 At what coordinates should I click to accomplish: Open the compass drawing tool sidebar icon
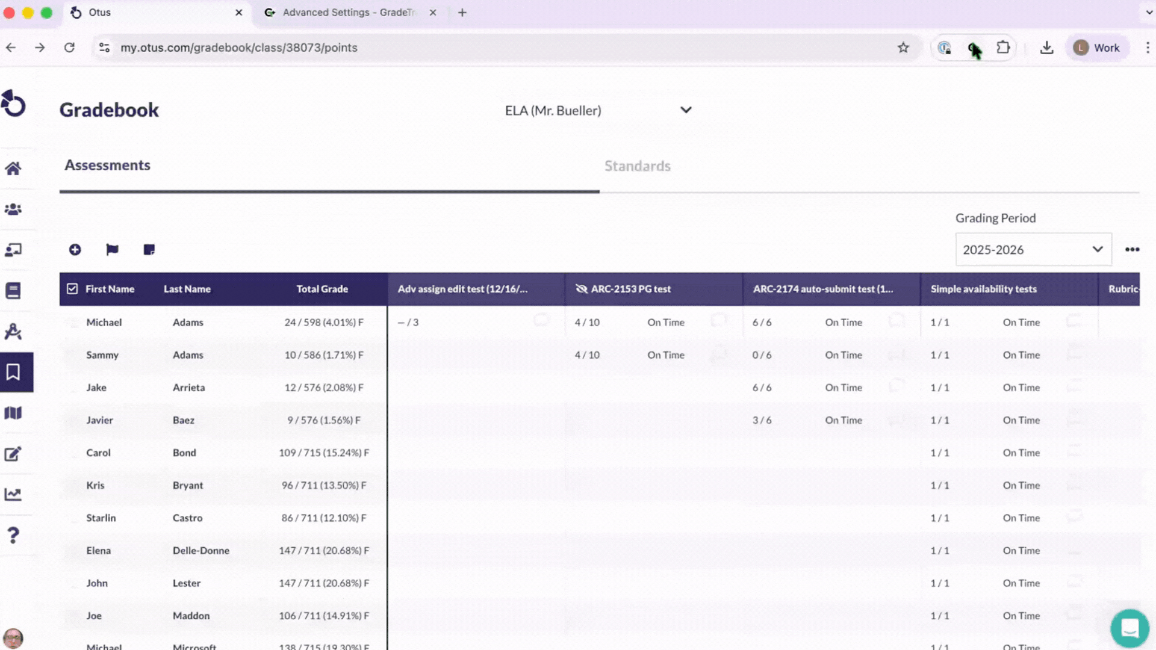pyautogui.click(x=13, y=332)
